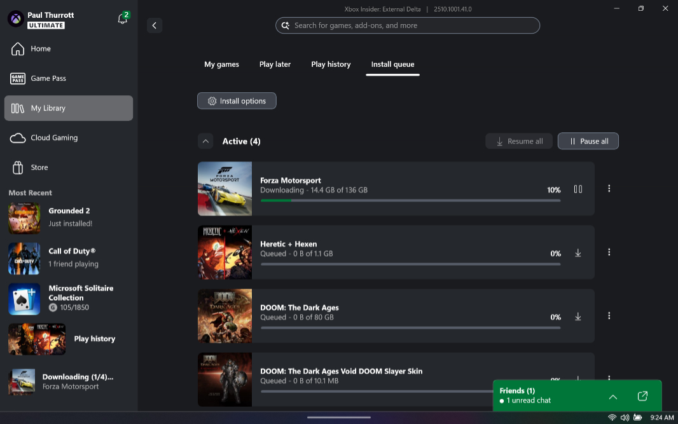The width and height of the screenshot is (678, 424).
Task: Start downloading Heretic + Hexen now
Action: tap(578, 252)
